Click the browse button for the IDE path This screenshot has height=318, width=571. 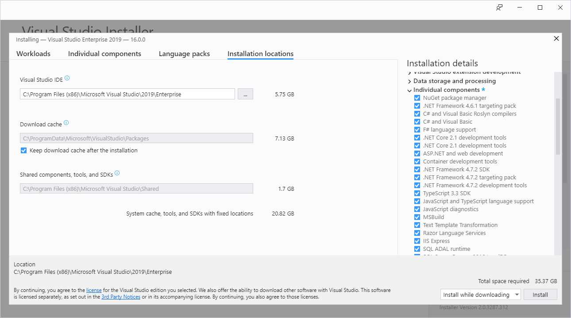click(245, 94)
